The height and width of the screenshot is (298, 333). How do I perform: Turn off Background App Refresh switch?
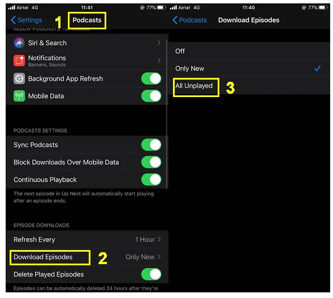click(151, 78)
